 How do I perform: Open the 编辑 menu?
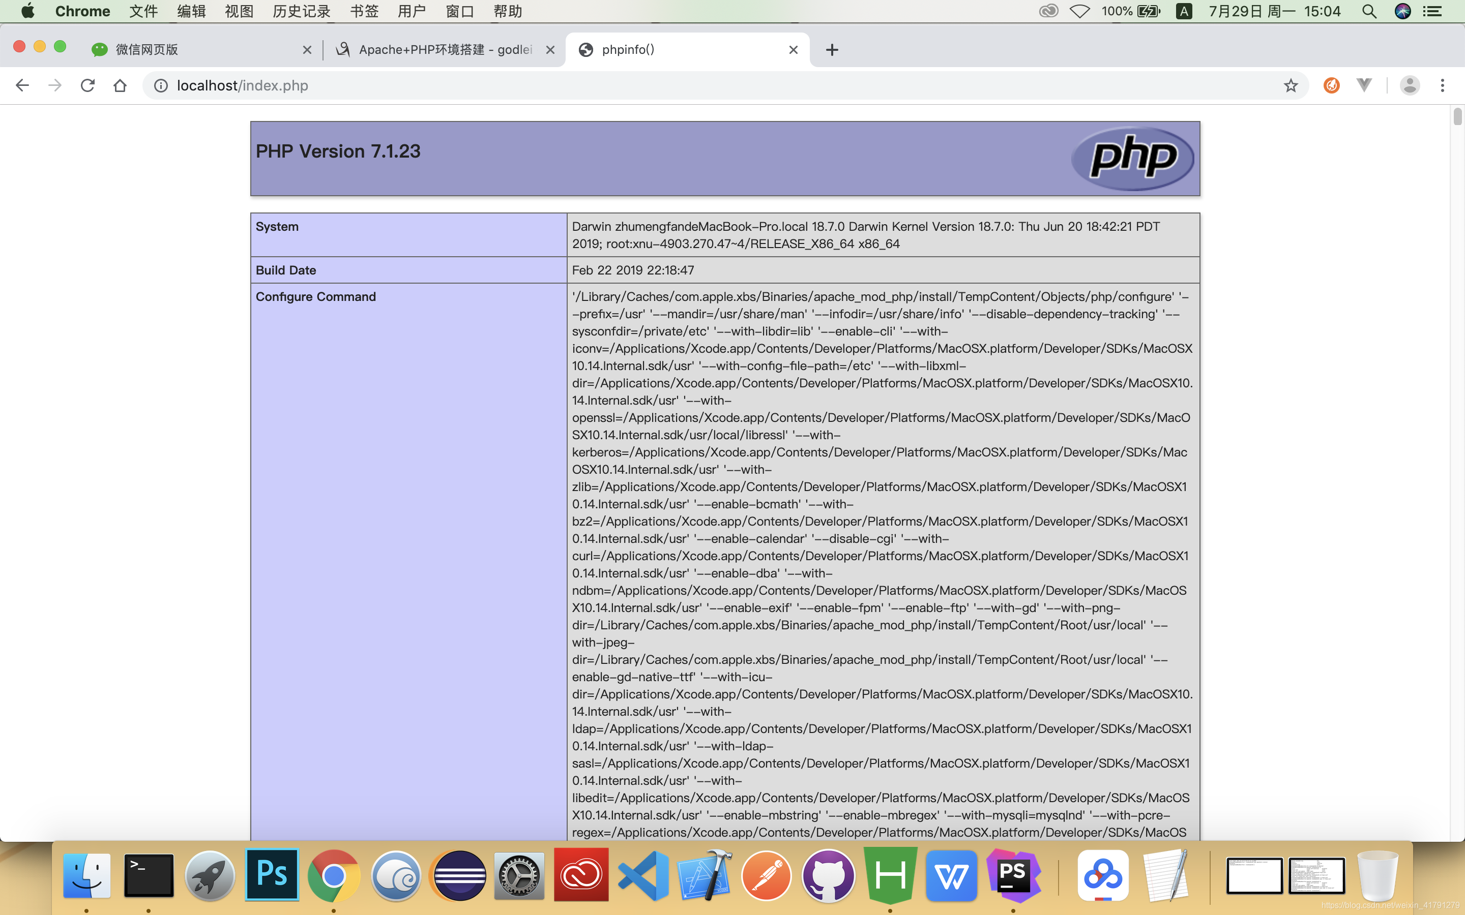tap(191, 11)
